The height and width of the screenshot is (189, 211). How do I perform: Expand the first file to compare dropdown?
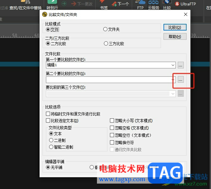coord(173,65)
